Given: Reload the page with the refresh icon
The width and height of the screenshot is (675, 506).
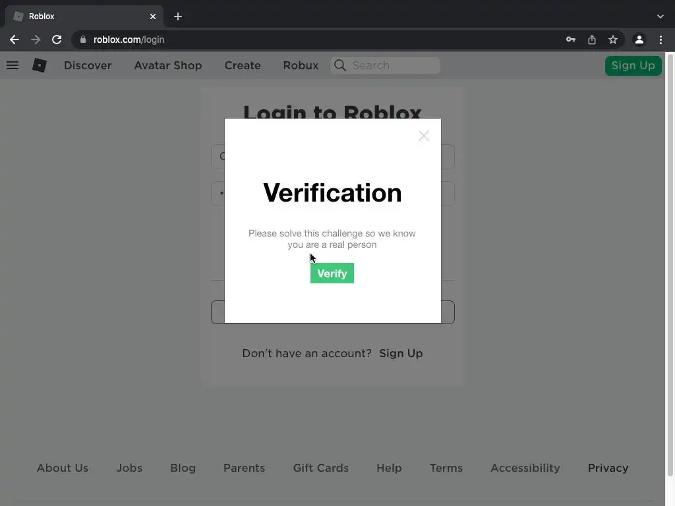Looking at the screenshot, I should pyautogui.click(x=57, y=40).
